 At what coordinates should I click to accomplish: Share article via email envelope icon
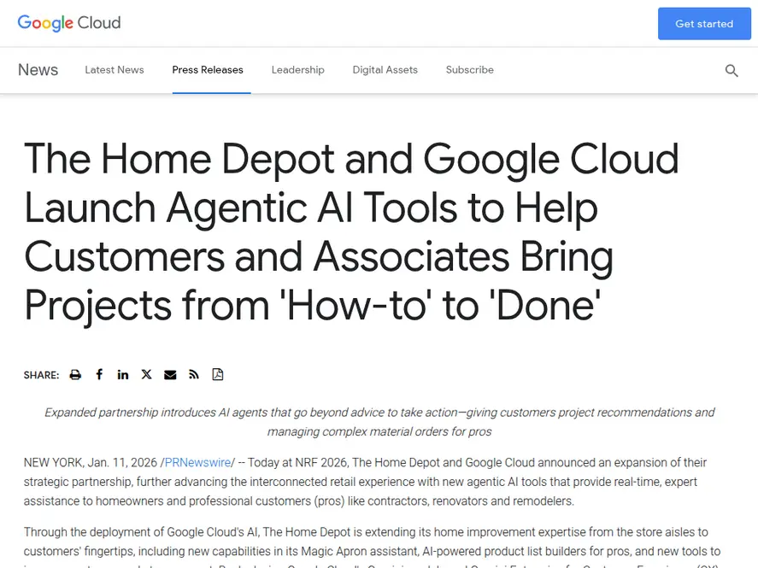pyautogui.click(x=170, y=375)
